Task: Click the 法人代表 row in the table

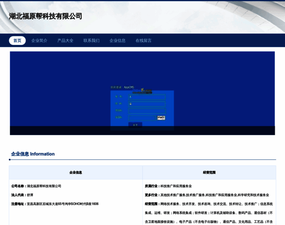Action: click(22, 195)
